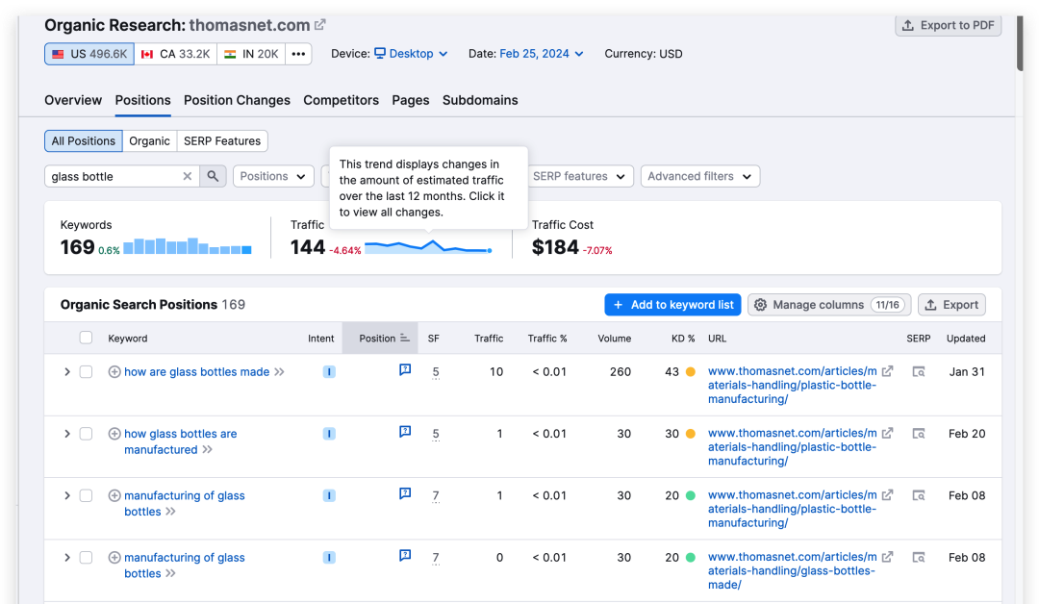The width and height of the screenshot is (1039, 604).
Task: Sort by the KD % column header
Action: click(x=683, y=339)
